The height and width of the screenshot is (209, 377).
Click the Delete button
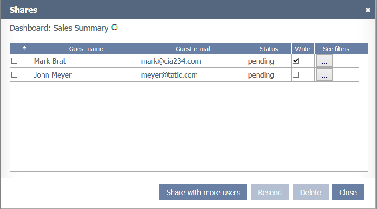click(x=310, y=192)
